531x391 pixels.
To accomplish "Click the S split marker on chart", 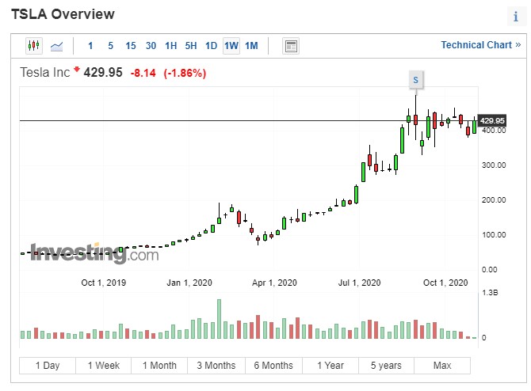I will coord(416,80).
